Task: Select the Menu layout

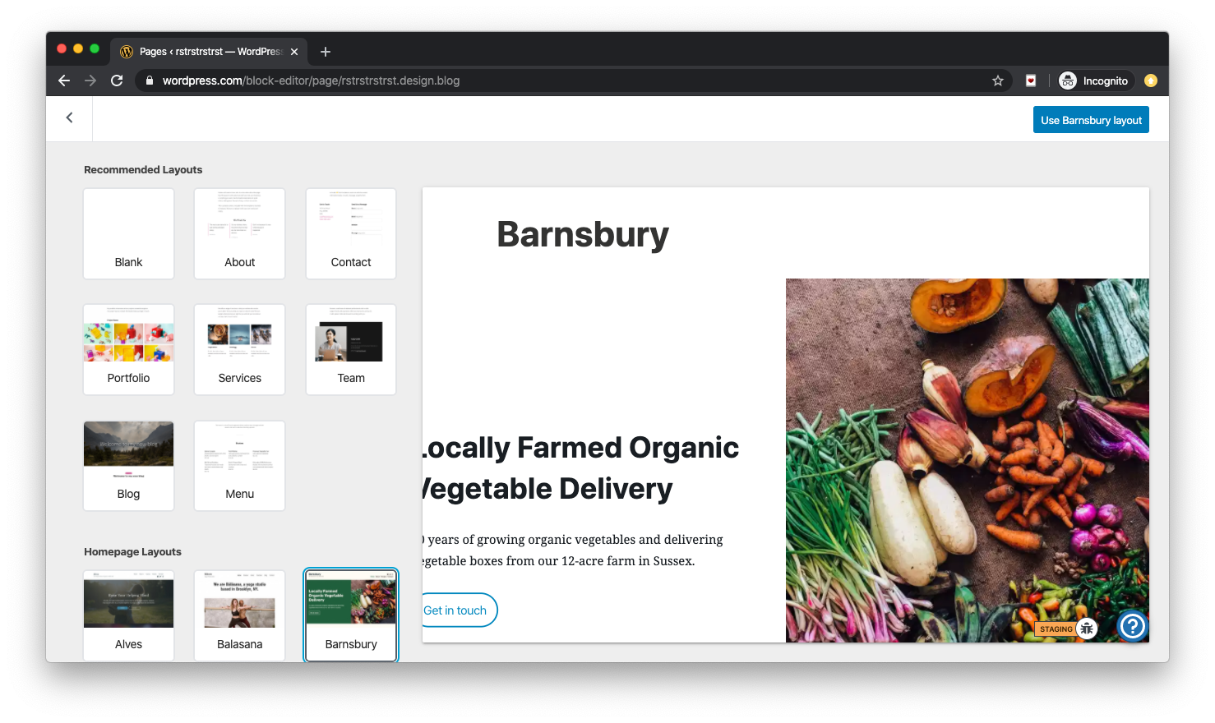Action: click(x=239, y=466)
